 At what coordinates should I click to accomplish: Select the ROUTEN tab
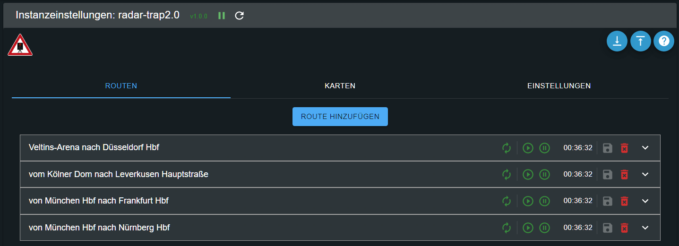(x=121, y=86)
